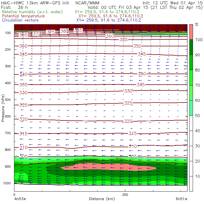Click the 'Pressure (hPa)' axis title
Screen dimensions: 204x204
coord(3,108)
